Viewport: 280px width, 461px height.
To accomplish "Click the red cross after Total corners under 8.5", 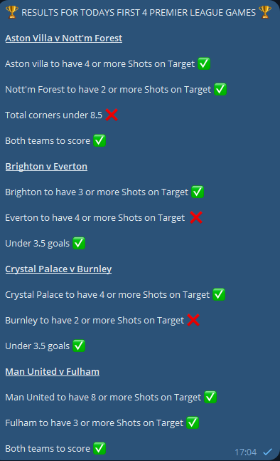I will click(x=112, y=115).
